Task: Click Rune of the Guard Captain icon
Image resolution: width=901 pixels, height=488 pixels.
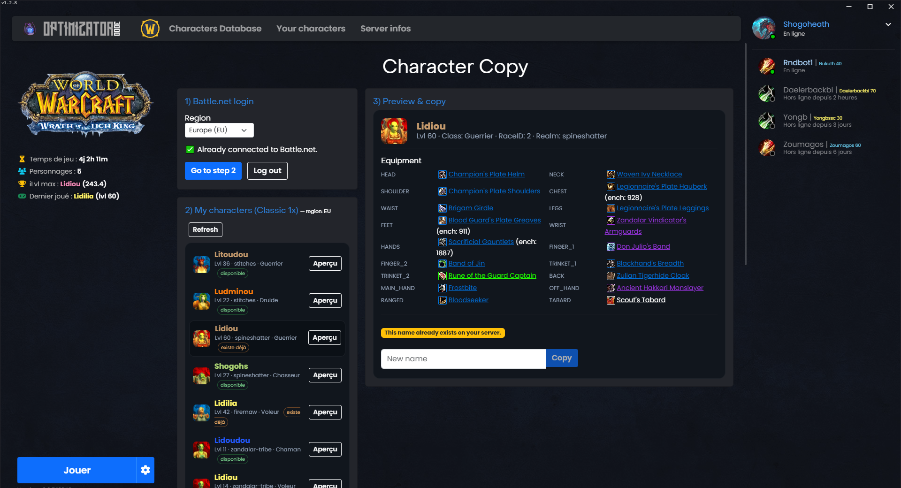Action: tap(442, 276)
